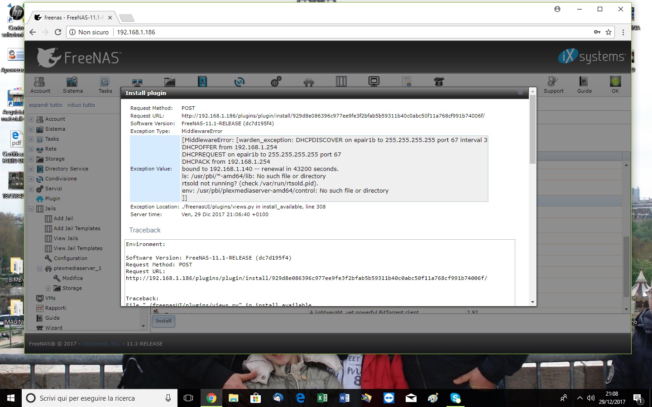652x407 pixels.
Task: Open the Reporting toolbar icon
Action: coord(407,81)
